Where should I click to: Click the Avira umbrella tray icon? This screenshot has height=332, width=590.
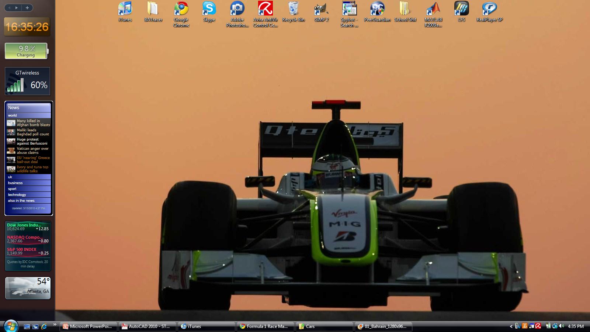(x=538, y=326)
